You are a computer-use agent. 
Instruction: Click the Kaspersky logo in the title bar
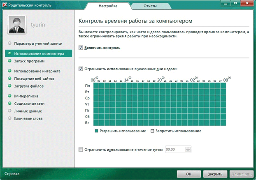point(5,5)
